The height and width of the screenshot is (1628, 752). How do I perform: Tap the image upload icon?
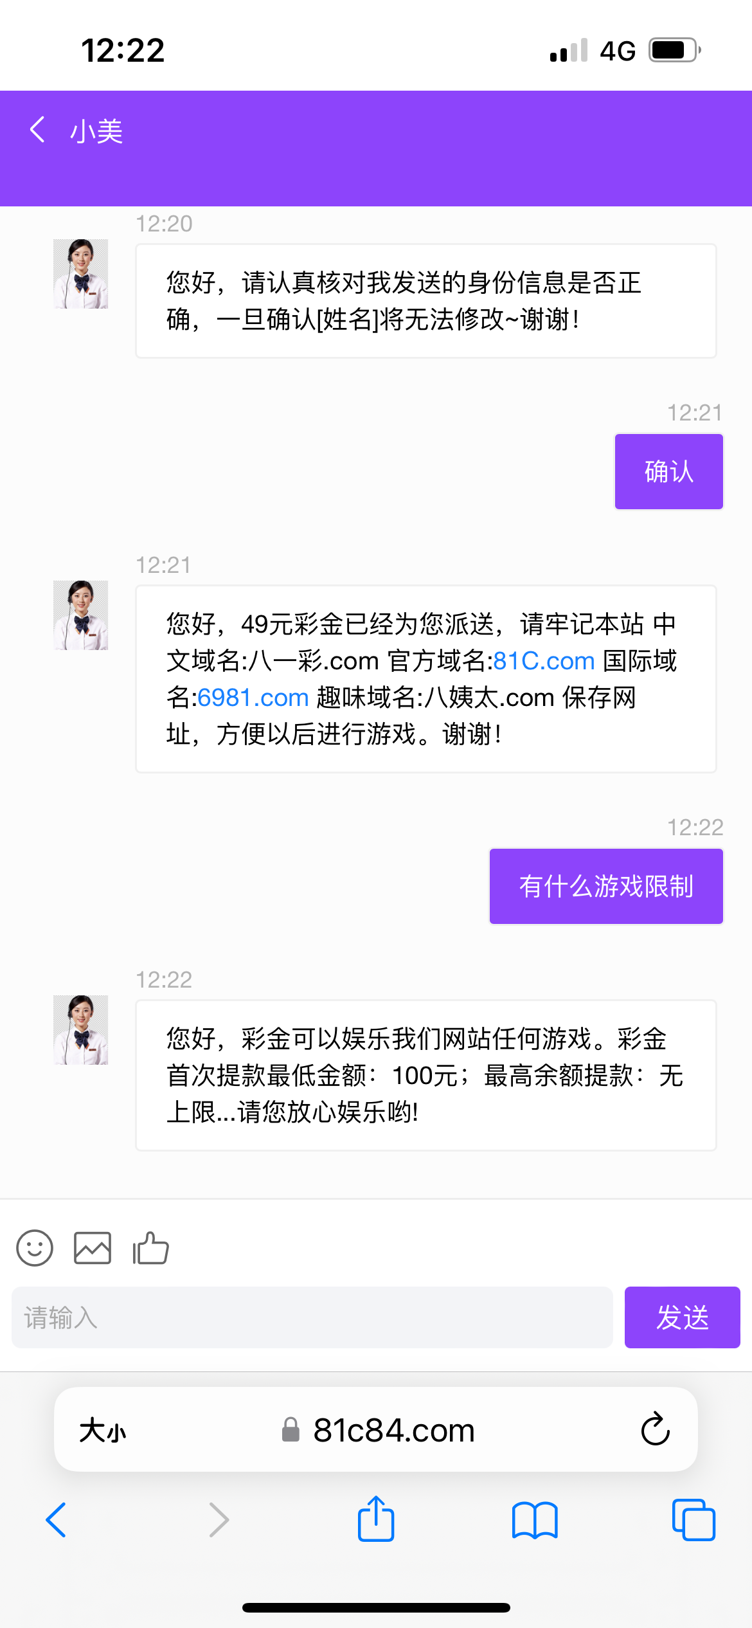[x=93, y=1248]
